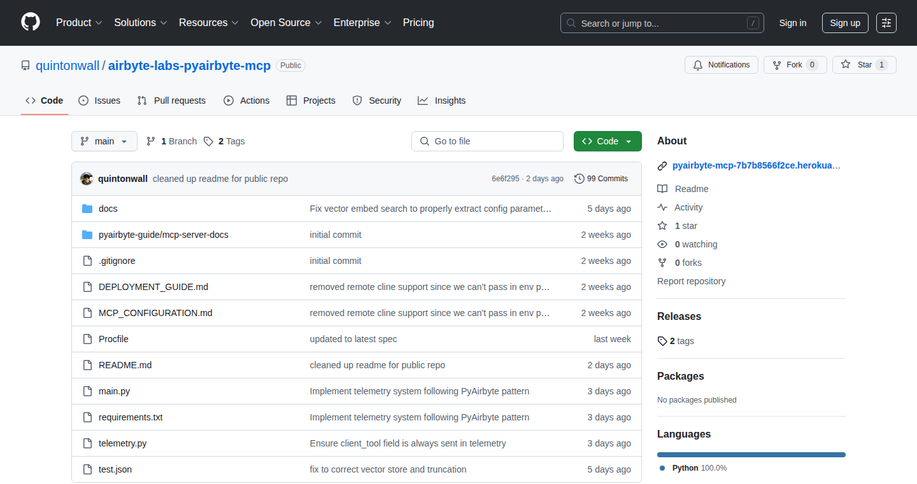Open the Projects tab
Screen dimensions: 917x484
(311, 100)
